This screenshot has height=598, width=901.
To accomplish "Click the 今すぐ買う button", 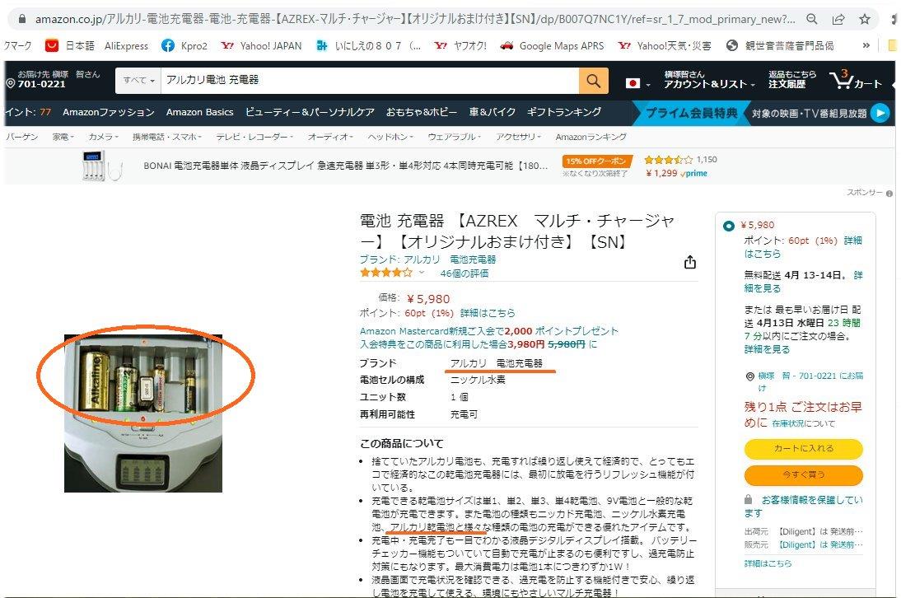I will coord(803,475).
